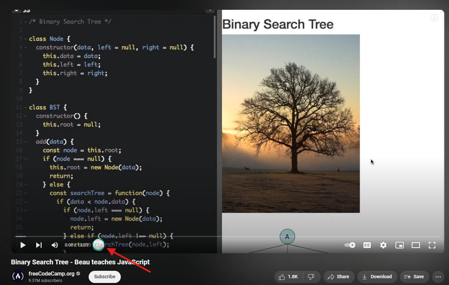Toggle the autoplay switch
Viewport: 449px width, 285px height.
click(x=350, y=245)
